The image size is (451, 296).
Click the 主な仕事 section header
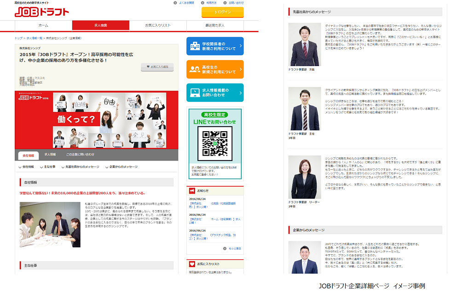97,265
